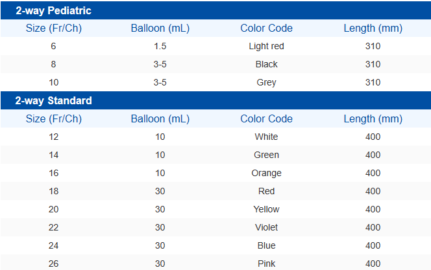Select the Light red color code cell
Image resolution: width=431 pixels, height=270 pixels.
click(x=266, y=46)
